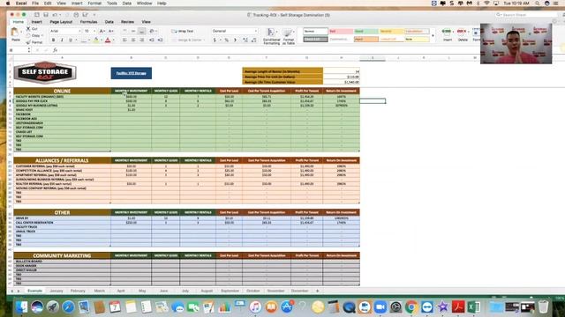Click the text orientation icon

(x=153, y=32)
